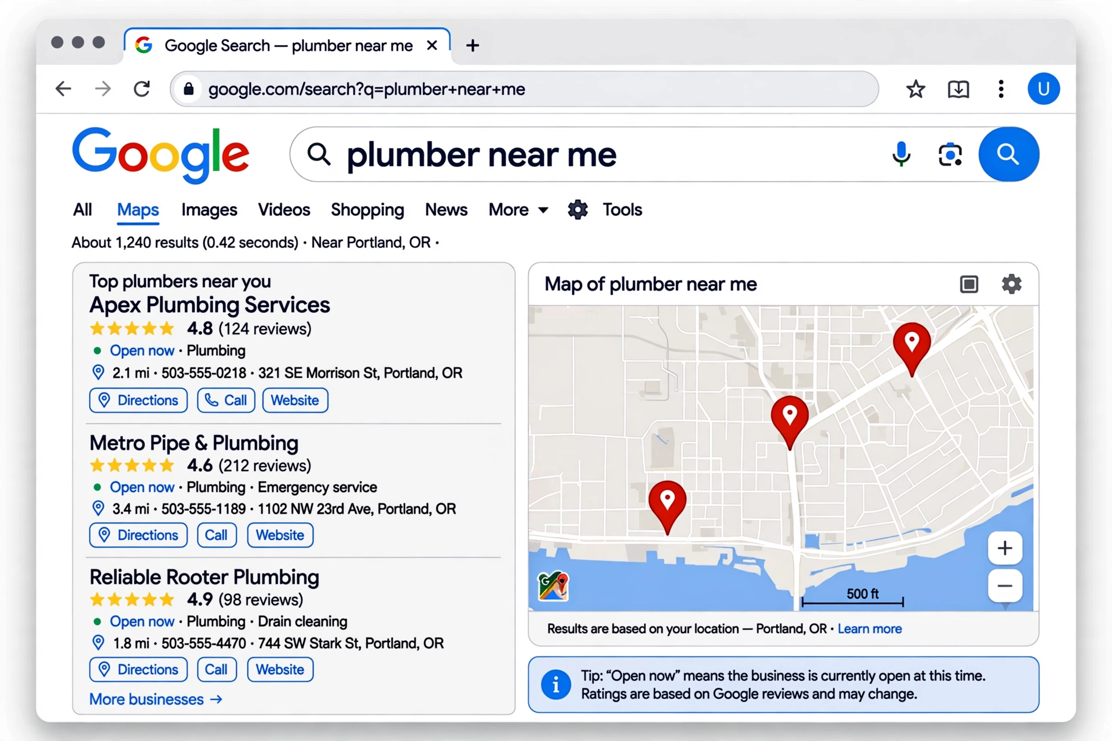Image resolution: width=1112 pixels, height=741 pixels.
Task: Call Reliable Rooter Plumbing
Action: point(217,670)
